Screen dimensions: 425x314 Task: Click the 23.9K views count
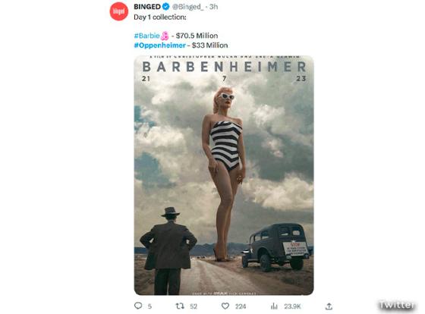coord(292,306)
